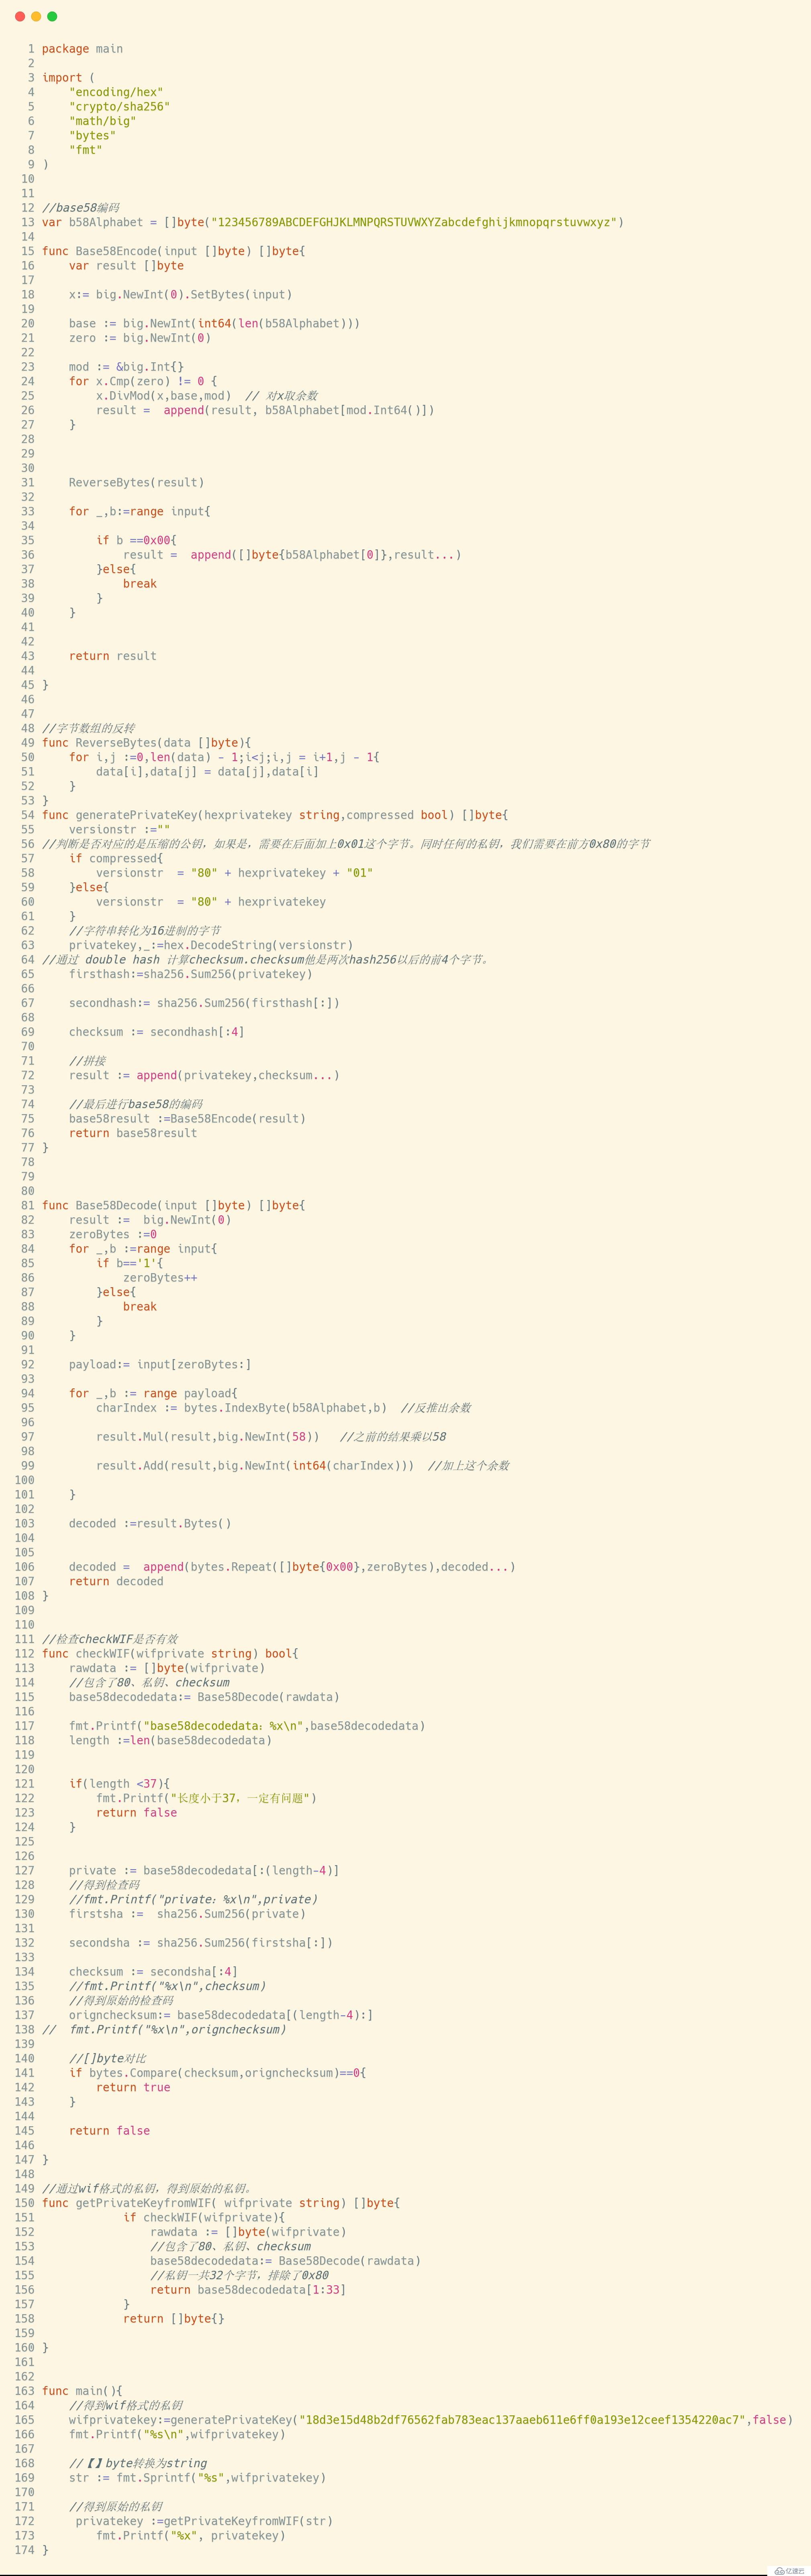This screenshot has height=2576, width=811.
Task: Click the 'package main' line
Action: (x=82, y=49)
